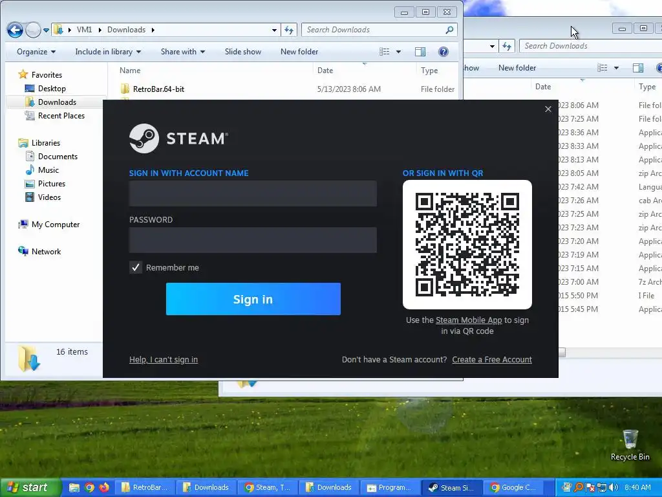
Task: Switch to Steam Sign In taskbar button
Action: pyautogui.click(x=451, y=487)
